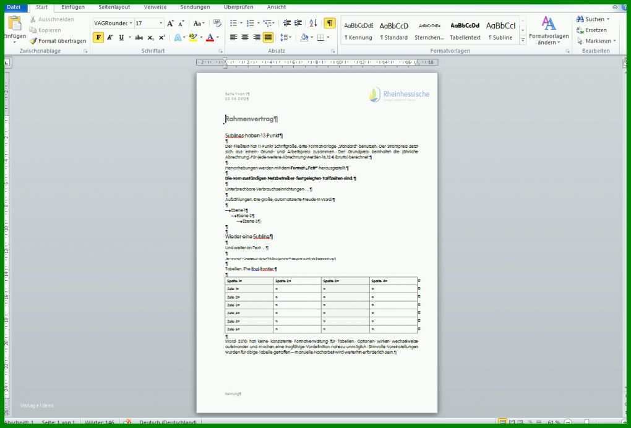Open the multilevel list dropdown

pyautogui.click(x=269, y=24)
